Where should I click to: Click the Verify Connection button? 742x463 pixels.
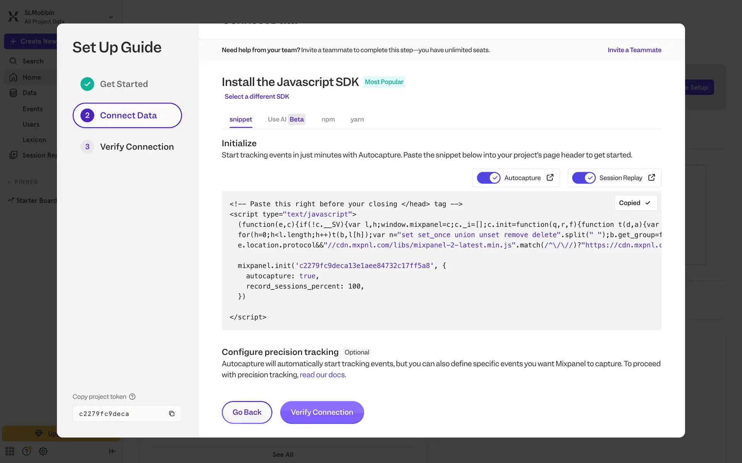click(x=322, y=412)
